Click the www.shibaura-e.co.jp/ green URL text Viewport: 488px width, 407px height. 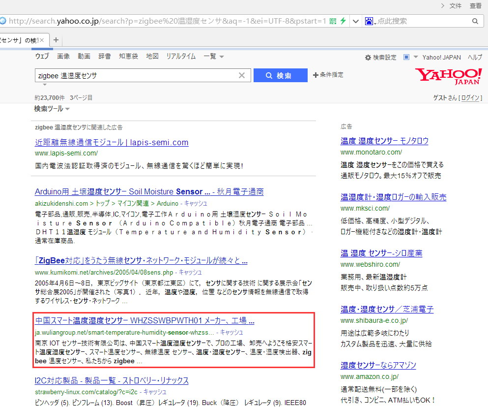click(374, 321)
